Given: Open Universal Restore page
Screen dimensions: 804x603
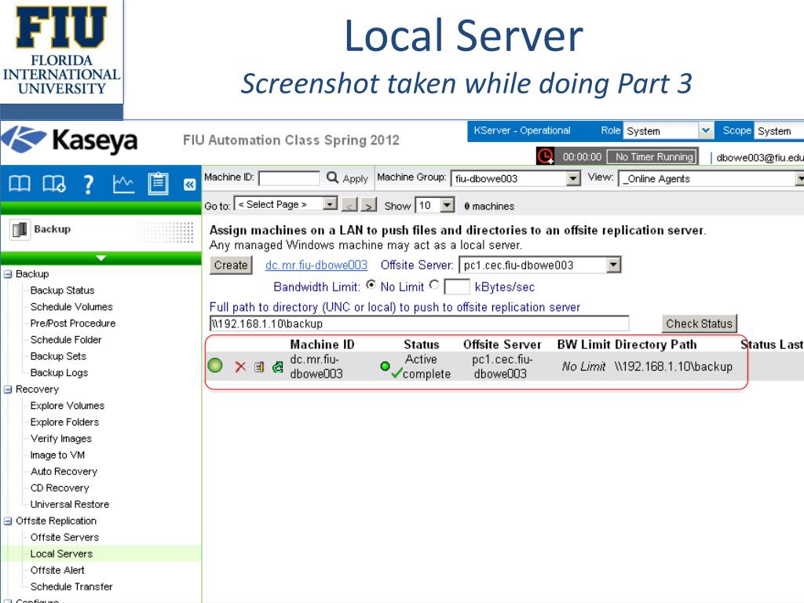Looking at the screenshot, I should point(70,504).
